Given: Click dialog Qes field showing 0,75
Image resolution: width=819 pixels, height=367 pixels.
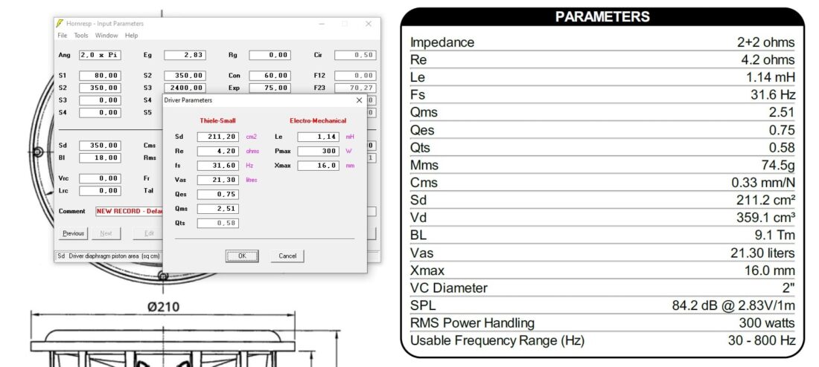Looking at the screenshot, I should [x=218, y=195].
